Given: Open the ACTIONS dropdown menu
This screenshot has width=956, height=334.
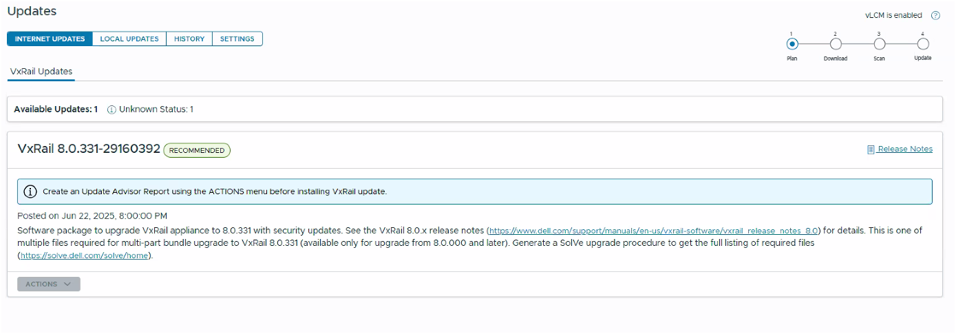Looking at the screenshot, I should (48, 284).
